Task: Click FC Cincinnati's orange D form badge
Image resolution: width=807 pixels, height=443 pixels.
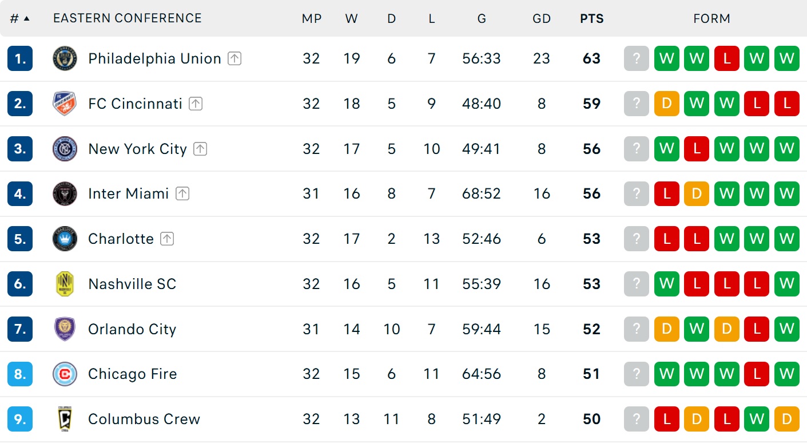Action: tap(667, 104)
